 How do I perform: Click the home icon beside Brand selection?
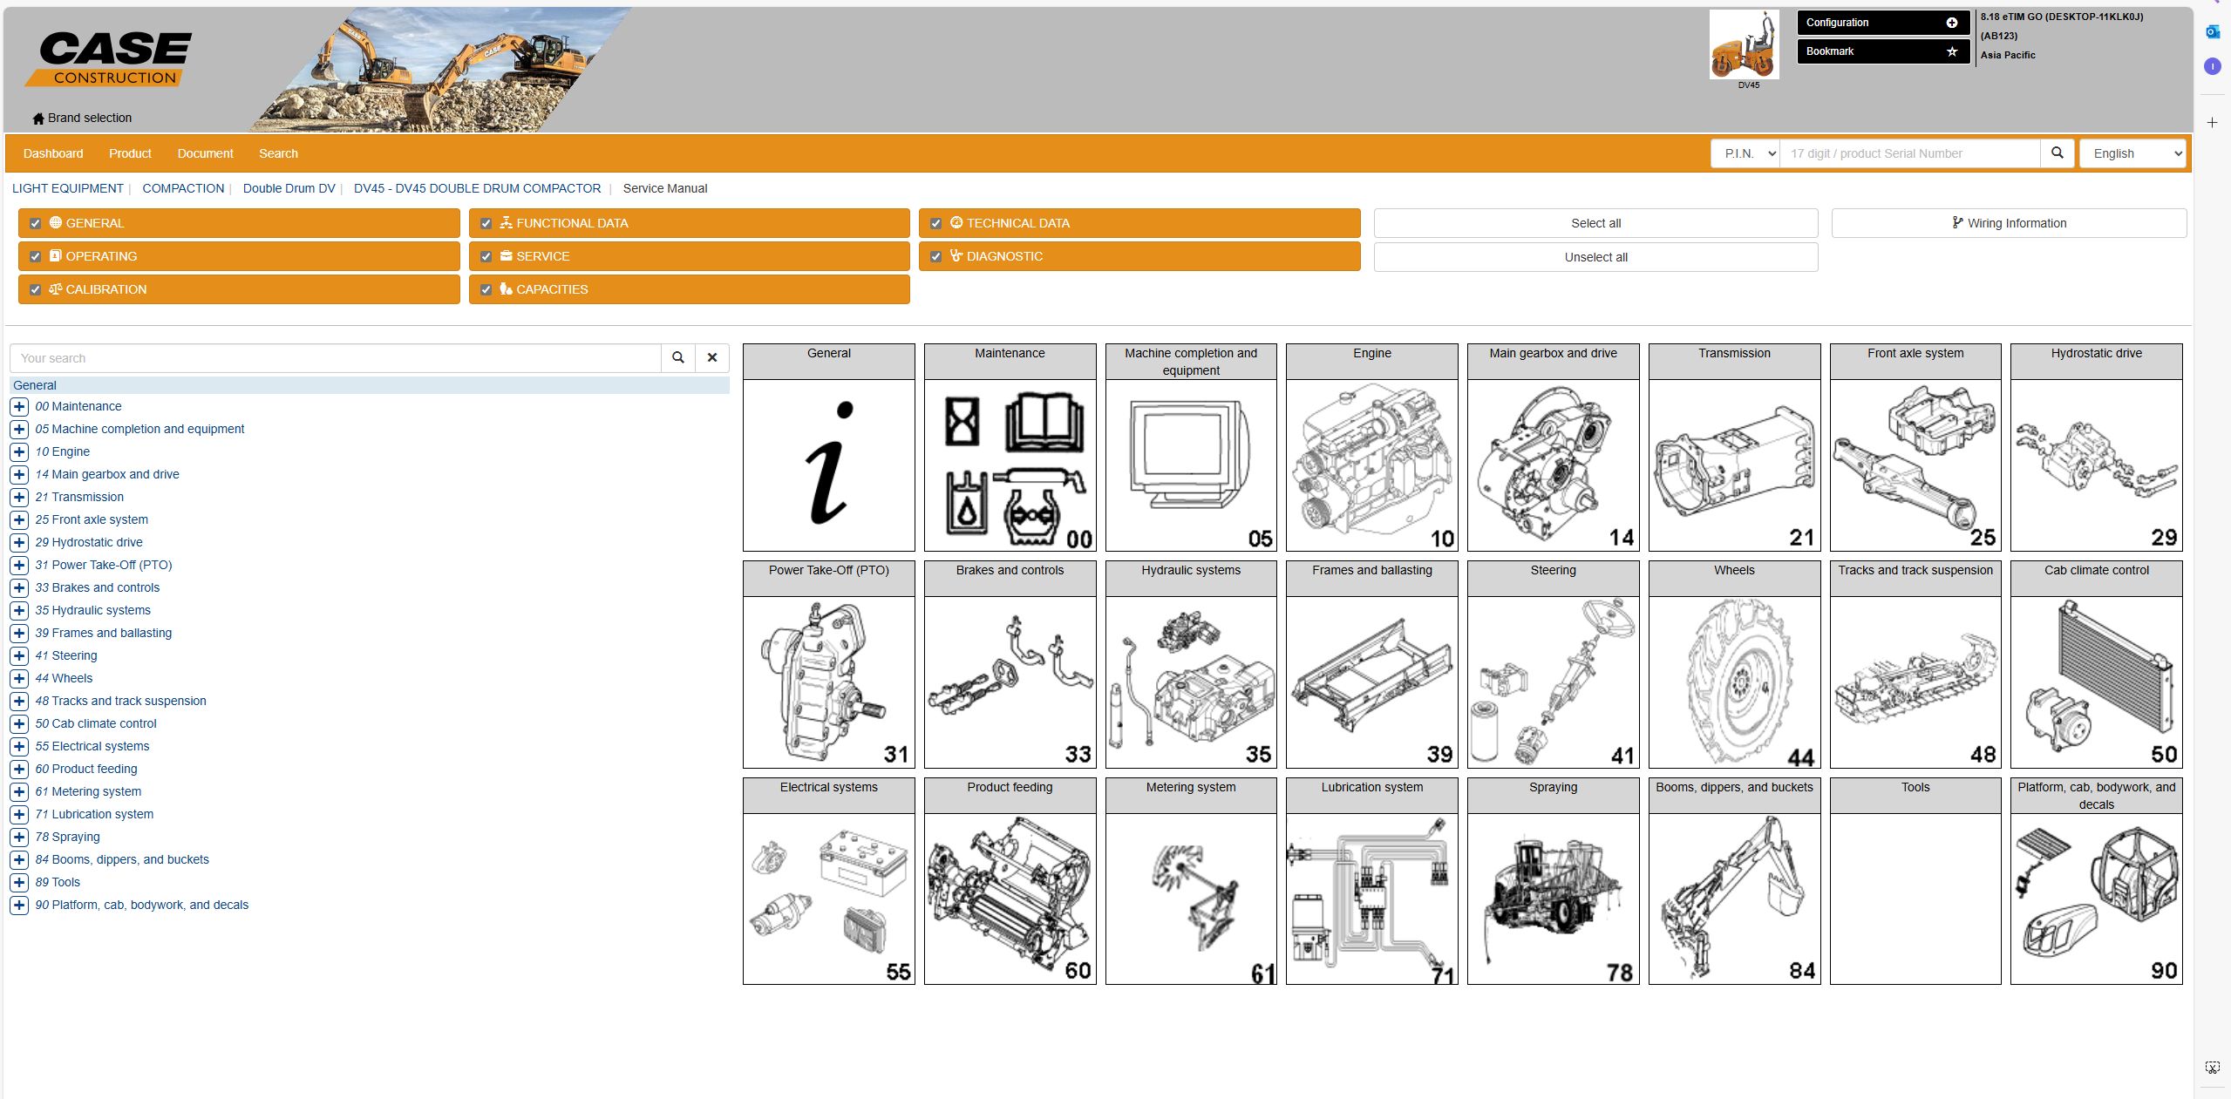tap(38, 118)
